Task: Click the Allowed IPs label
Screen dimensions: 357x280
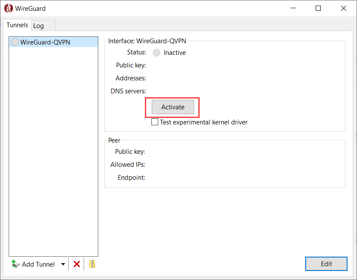Action: 128,165
